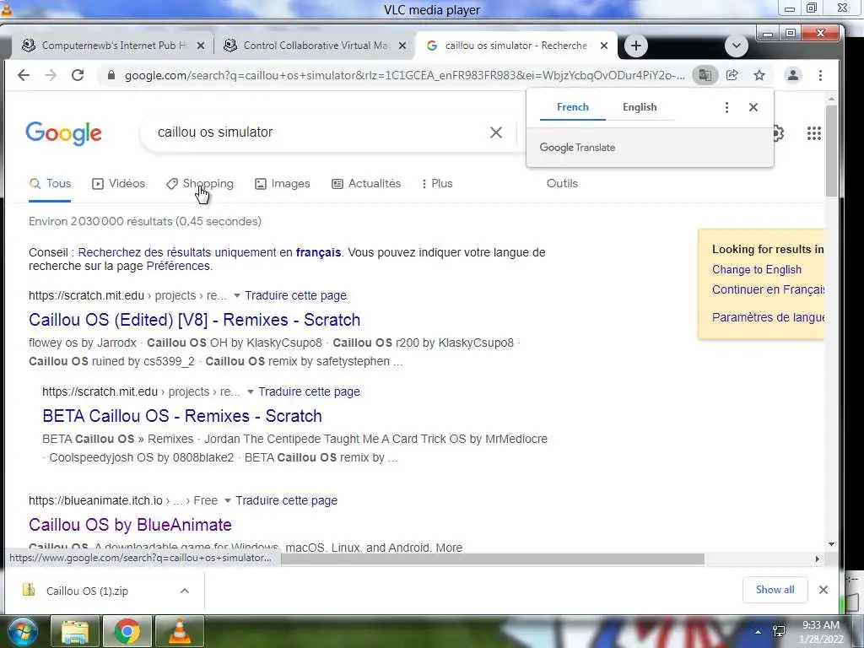Click vertical scrollbar down arrow

[831, 544]
